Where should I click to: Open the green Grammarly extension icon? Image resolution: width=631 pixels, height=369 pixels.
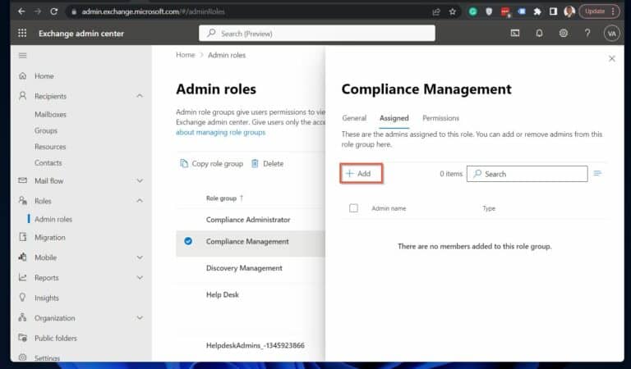pyautogui.click(x=473, y=11)
